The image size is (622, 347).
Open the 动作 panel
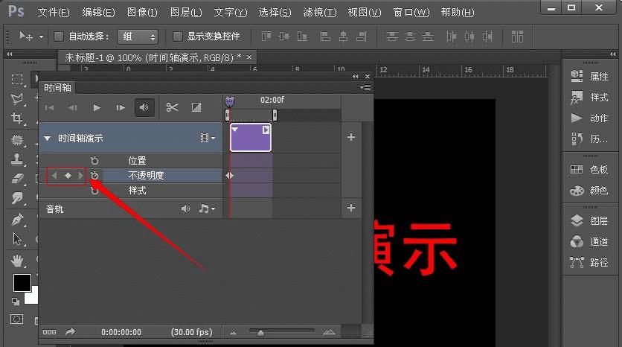click(x=590, y=118)
